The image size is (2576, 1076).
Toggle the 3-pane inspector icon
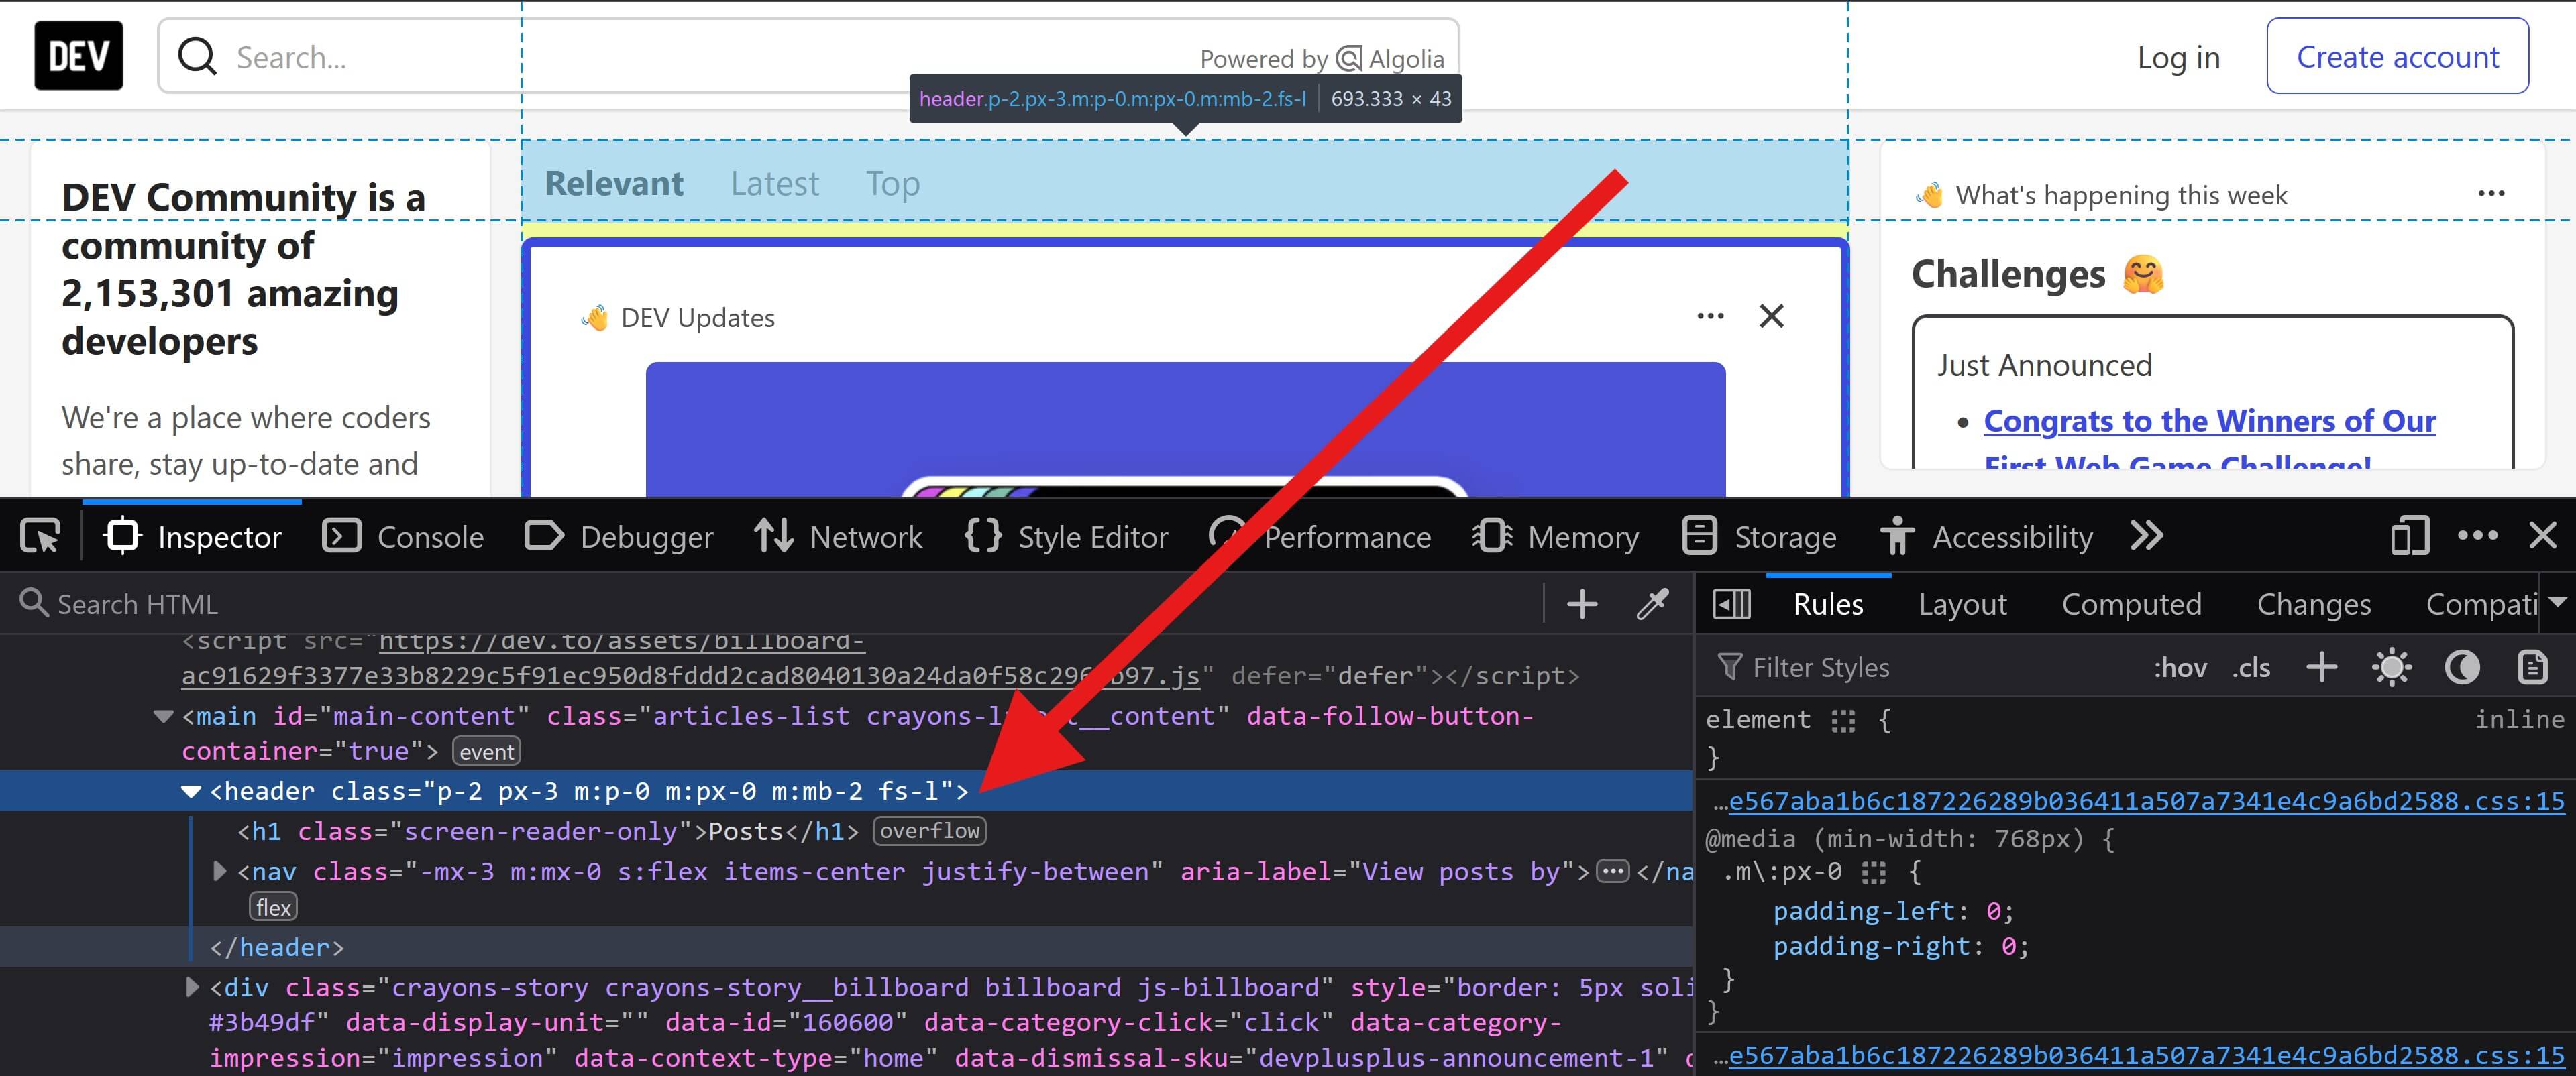point(1731,605)
